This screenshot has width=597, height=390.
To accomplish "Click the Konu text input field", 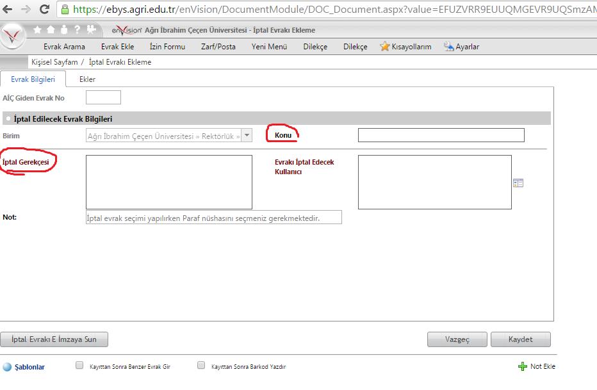I will 441,135.
